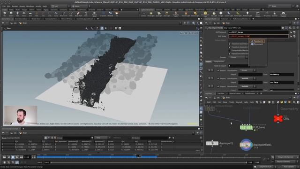Add a Volume Light from shelf

coord(186,14)
